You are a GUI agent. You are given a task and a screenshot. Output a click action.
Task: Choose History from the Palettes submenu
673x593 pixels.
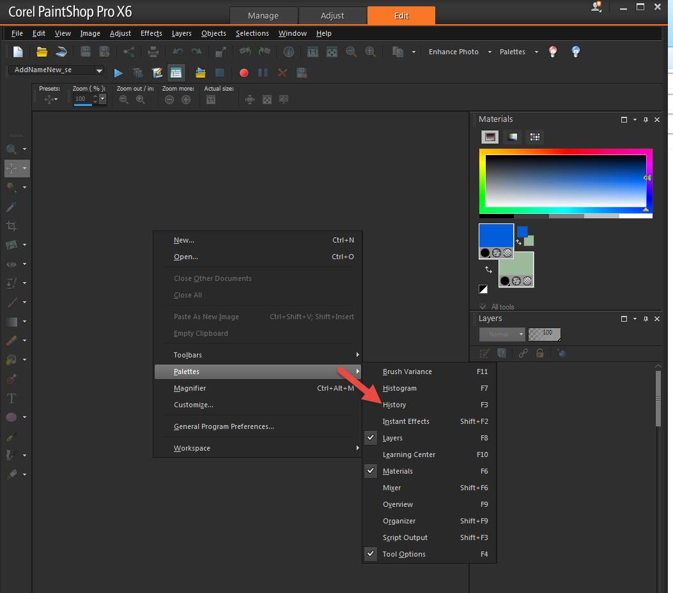pyautogui.click(x=394, y=405)
